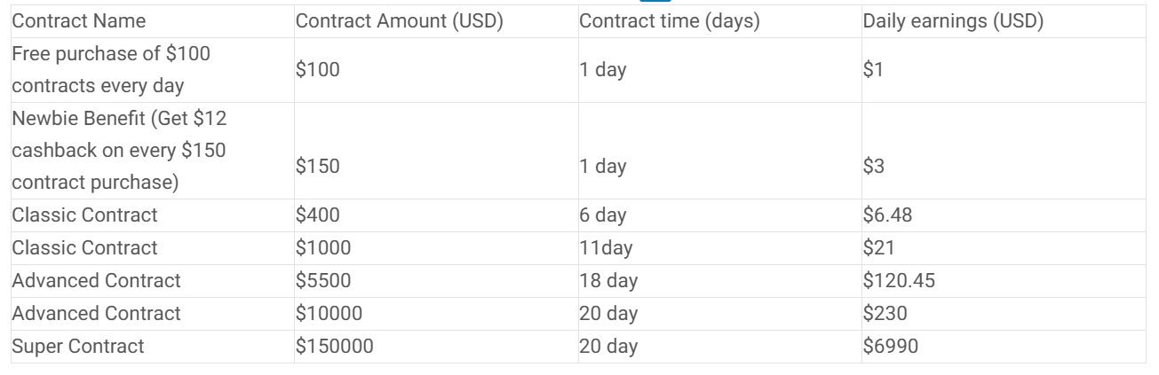Select the $150000 contract amount cell
The width and height of the screenshot is (1159, 375).
coord(334,346)
